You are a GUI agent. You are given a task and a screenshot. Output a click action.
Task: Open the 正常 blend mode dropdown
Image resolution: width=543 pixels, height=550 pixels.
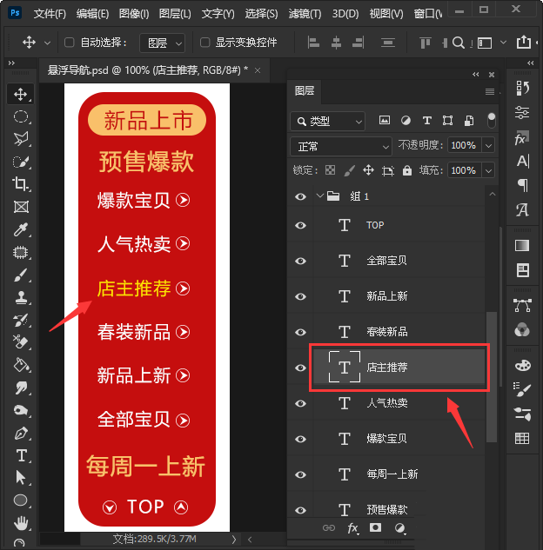pos(341,147)
